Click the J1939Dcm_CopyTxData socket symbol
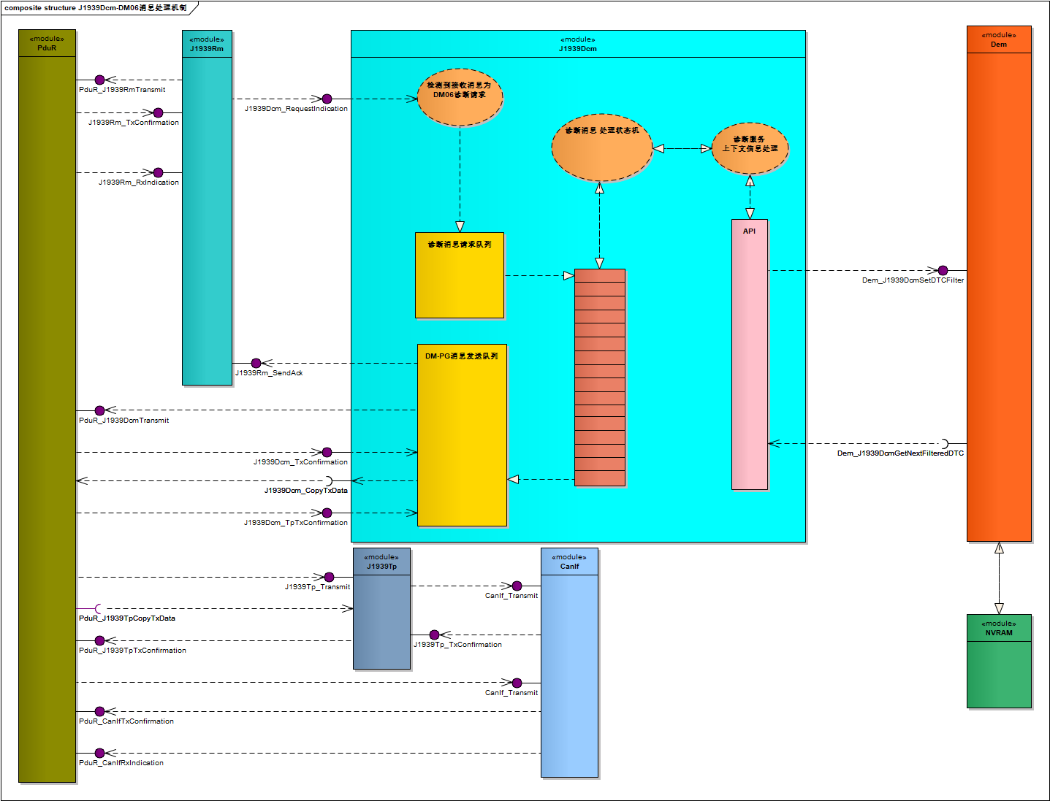The width and height of the screenshot is (1050, 801). [x=328, y=480]
